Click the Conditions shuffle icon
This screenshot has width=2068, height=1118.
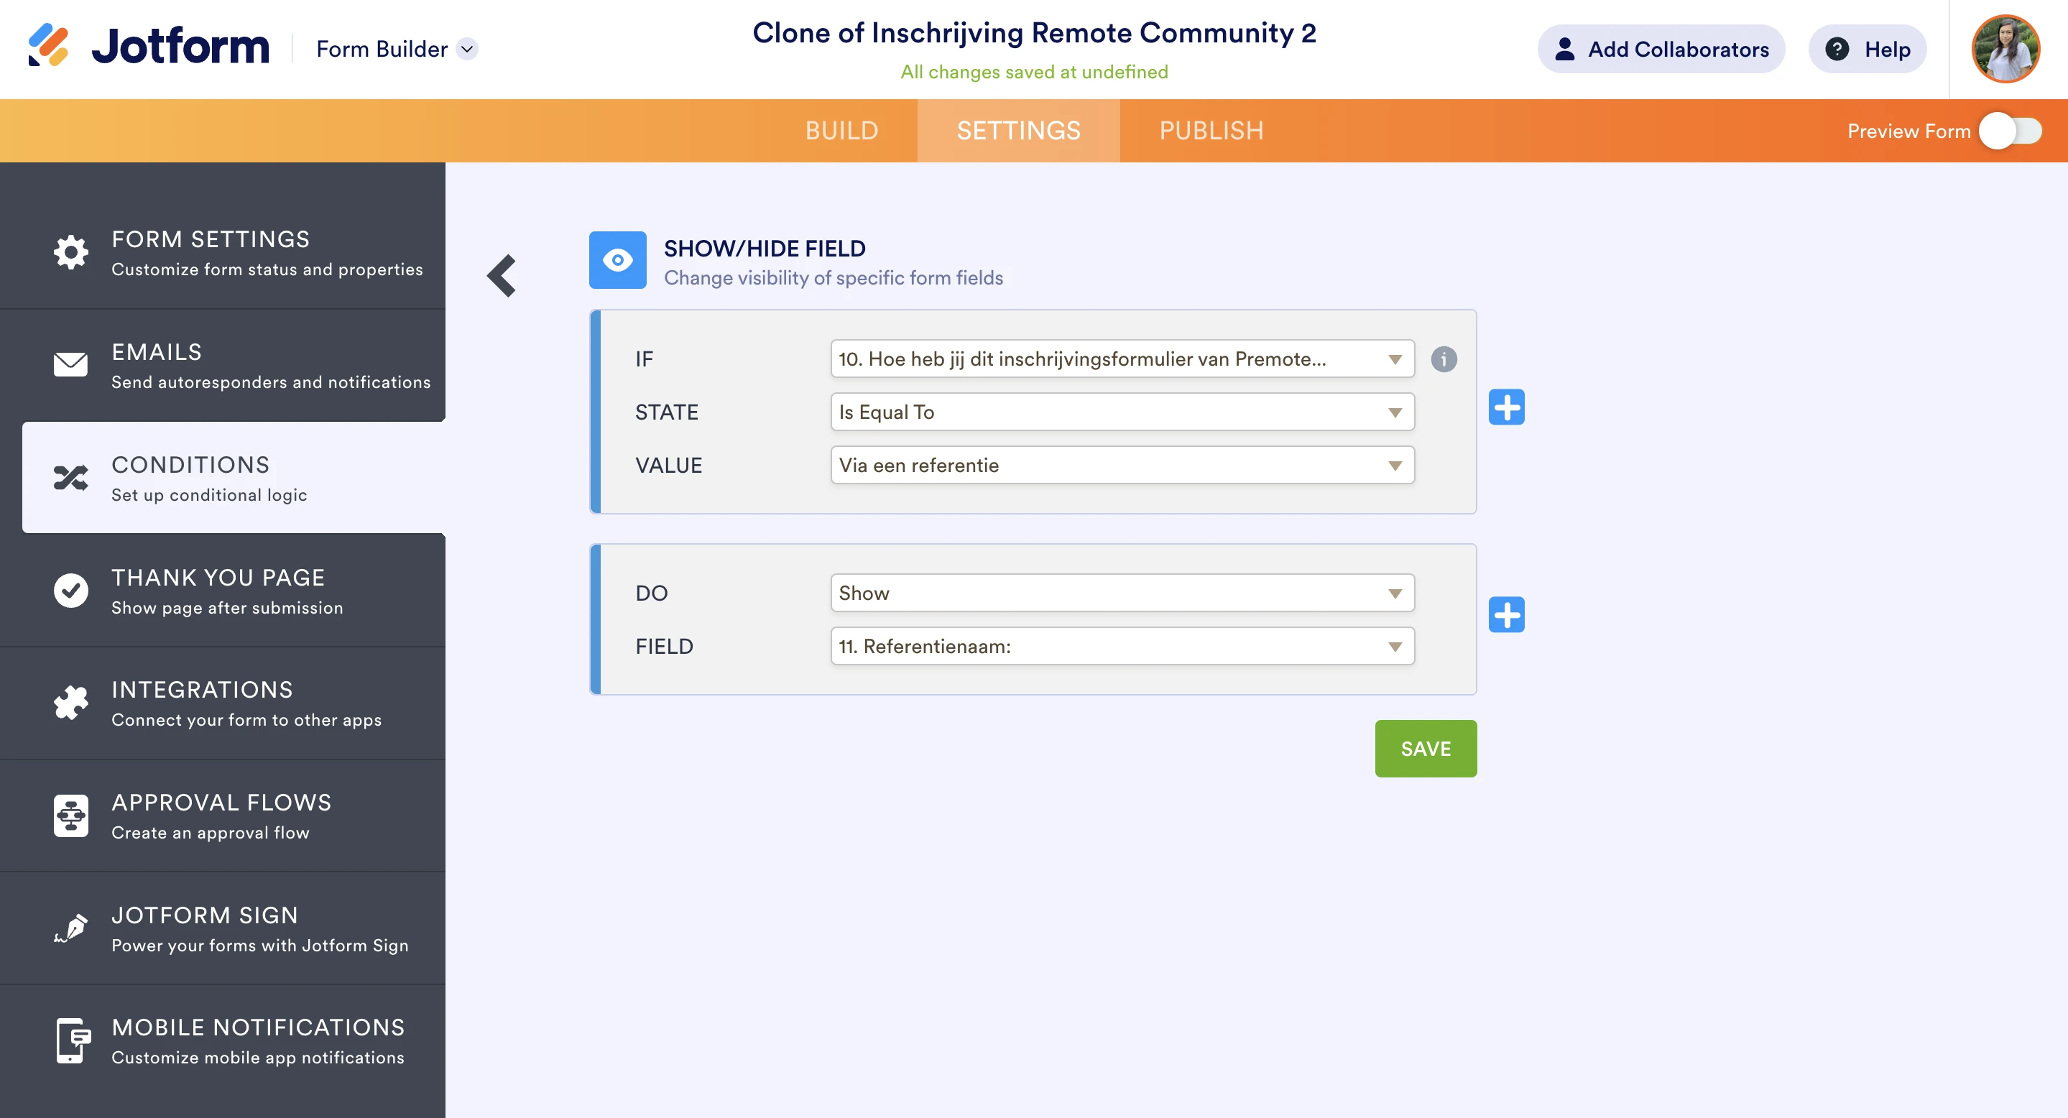tap(70, 478)
